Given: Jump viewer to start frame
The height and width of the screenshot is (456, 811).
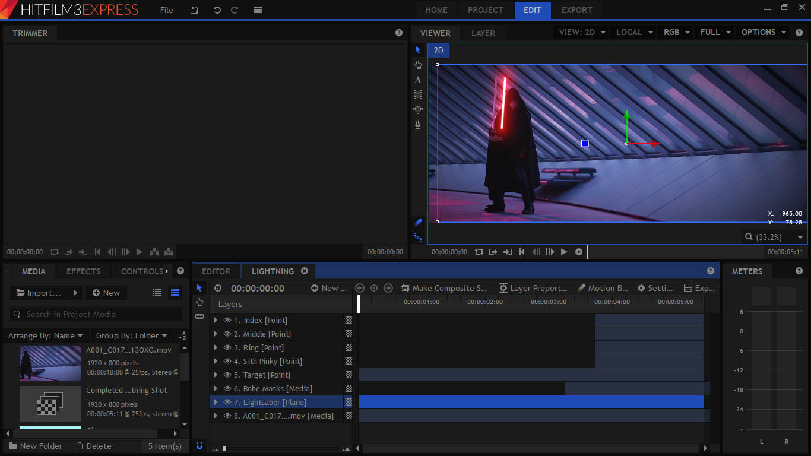Looking at the screenshot, I should [522, 252].
